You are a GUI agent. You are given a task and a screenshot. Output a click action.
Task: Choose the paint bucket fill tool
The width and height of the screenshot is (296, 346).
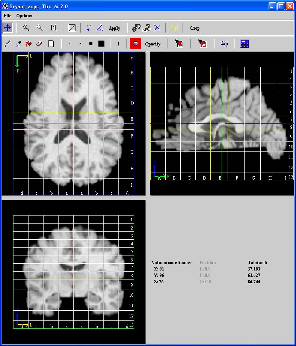coord(29,44)
